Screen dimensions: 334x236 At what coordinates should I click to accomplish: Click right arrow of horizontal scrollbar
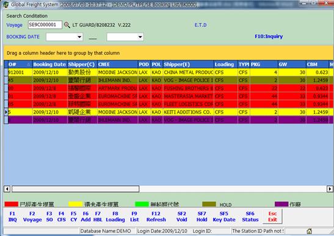click(x=330, y=189)
